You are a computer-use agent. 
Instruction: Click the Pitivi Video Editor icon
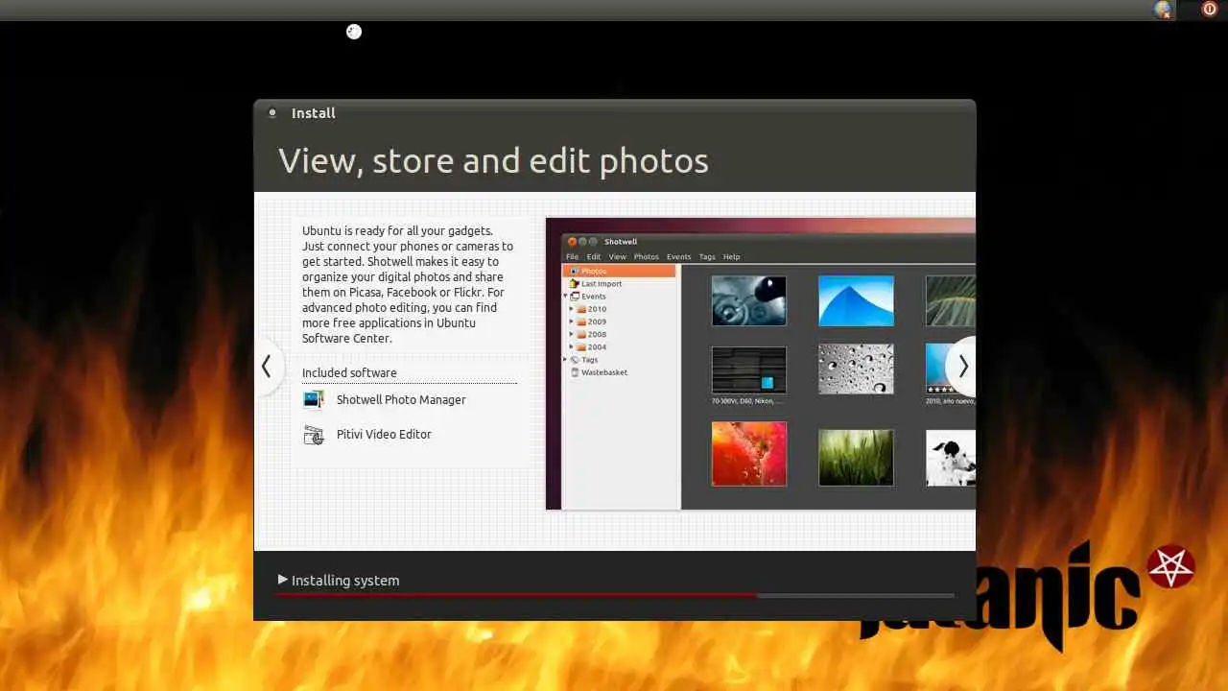click(x=314, y=435)
